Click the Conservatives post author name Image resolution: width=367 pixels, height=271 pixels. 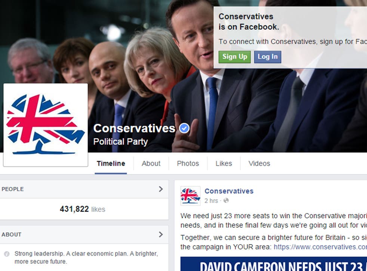229,191
